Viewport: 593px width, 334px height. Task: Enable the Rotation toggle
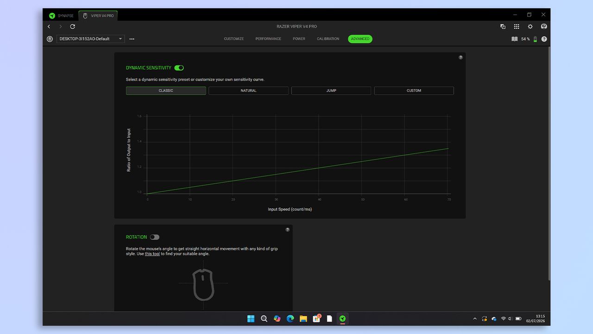coord(154,237)
